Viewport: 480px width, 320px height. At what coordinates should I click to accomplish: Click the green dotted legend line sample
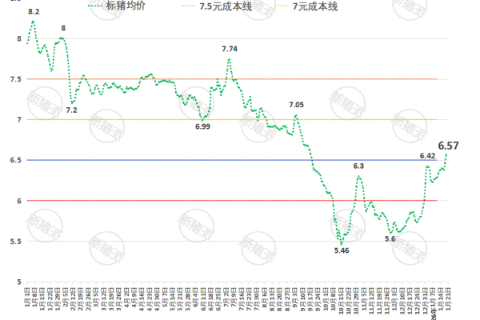click(x=98, y=7)
